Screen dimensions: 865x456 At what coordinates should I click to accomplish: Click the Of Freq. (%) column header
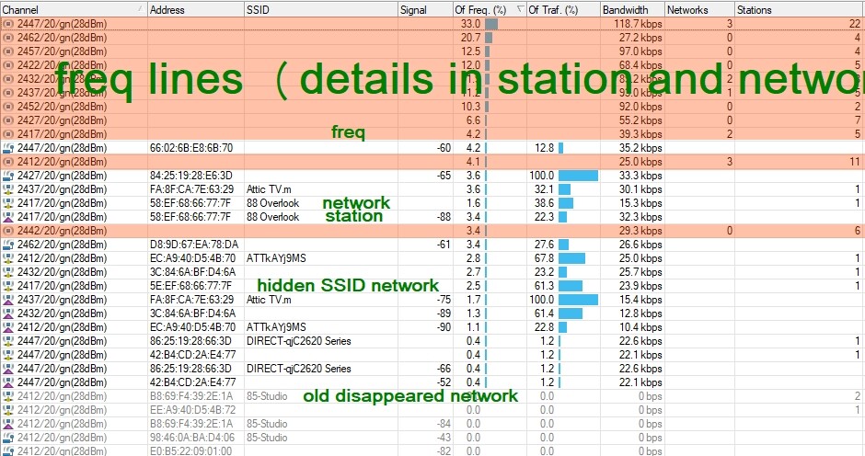489,9
